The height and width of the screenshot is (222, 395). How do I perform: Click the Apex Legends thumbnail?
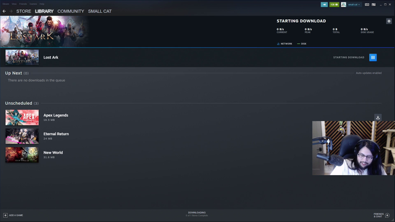(x=22, y=117)
